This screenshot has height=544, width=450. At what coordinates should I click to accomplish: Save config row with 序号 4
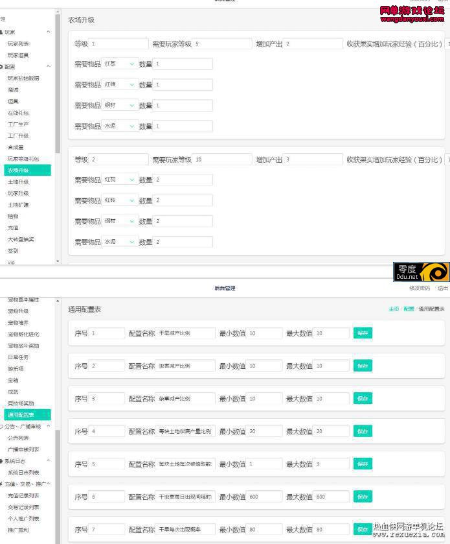pos(363,431)
